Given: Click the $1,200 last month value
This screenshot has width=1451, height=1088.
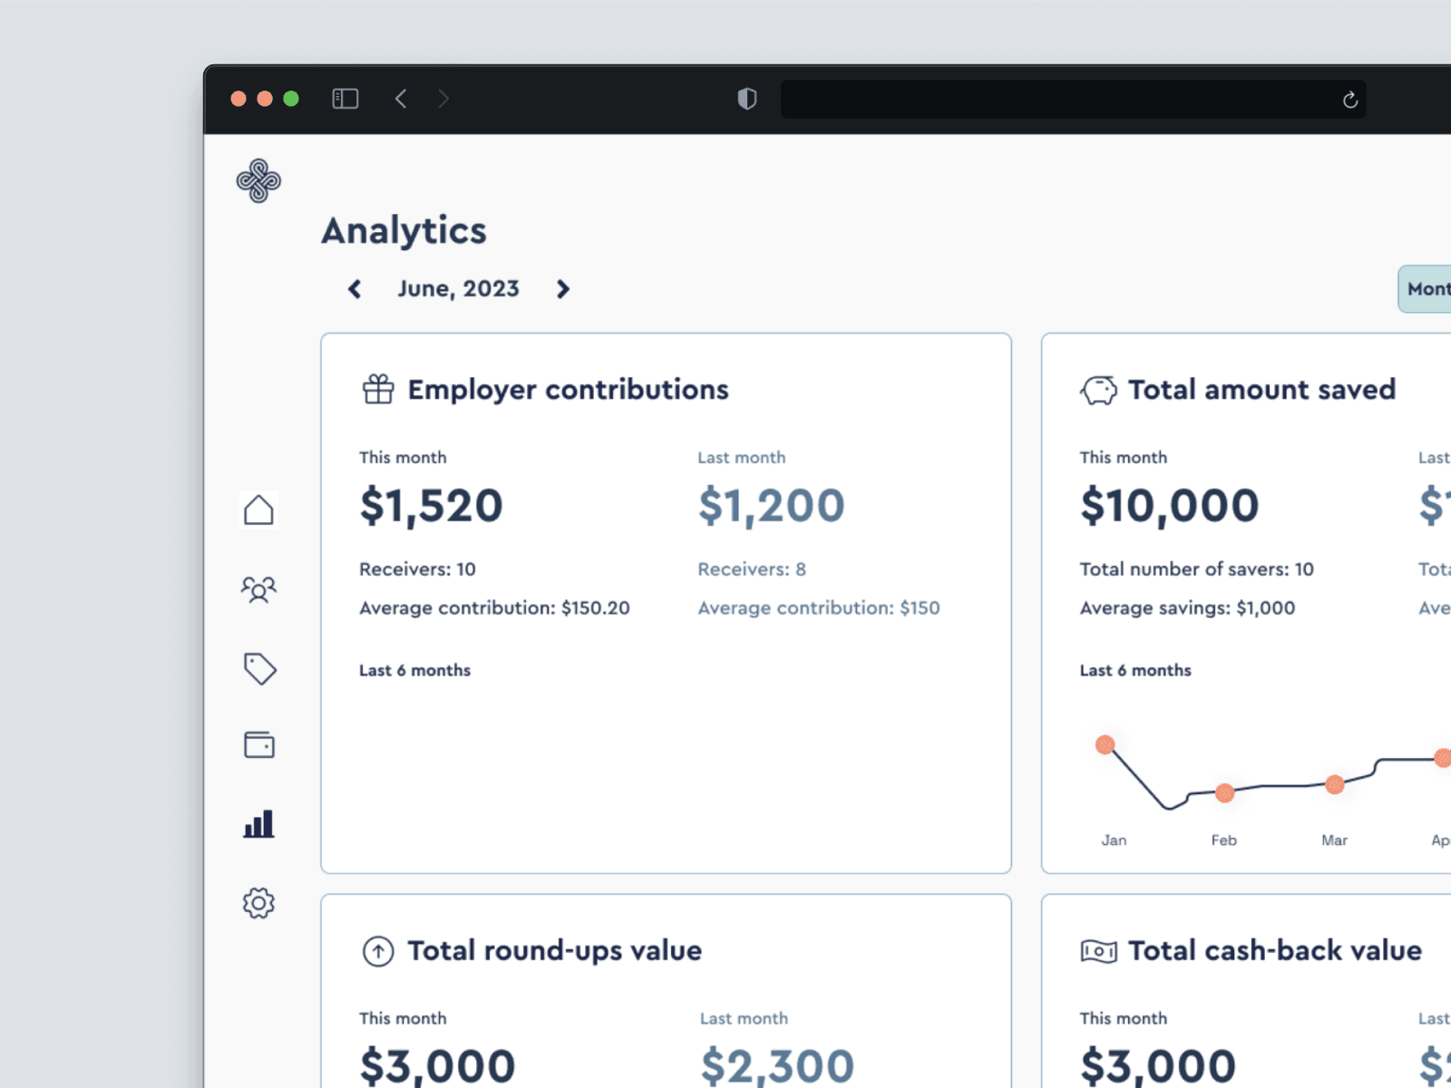Looking at the screenshot, I should pos(772,506).
